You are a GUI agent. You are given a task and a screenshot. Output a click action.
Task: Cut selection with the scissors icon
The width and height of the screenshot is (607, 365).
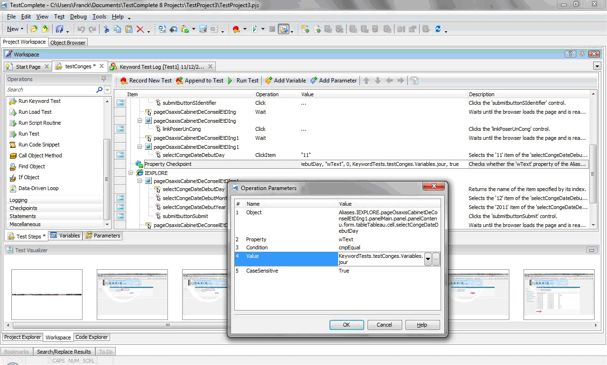[106, 29]
